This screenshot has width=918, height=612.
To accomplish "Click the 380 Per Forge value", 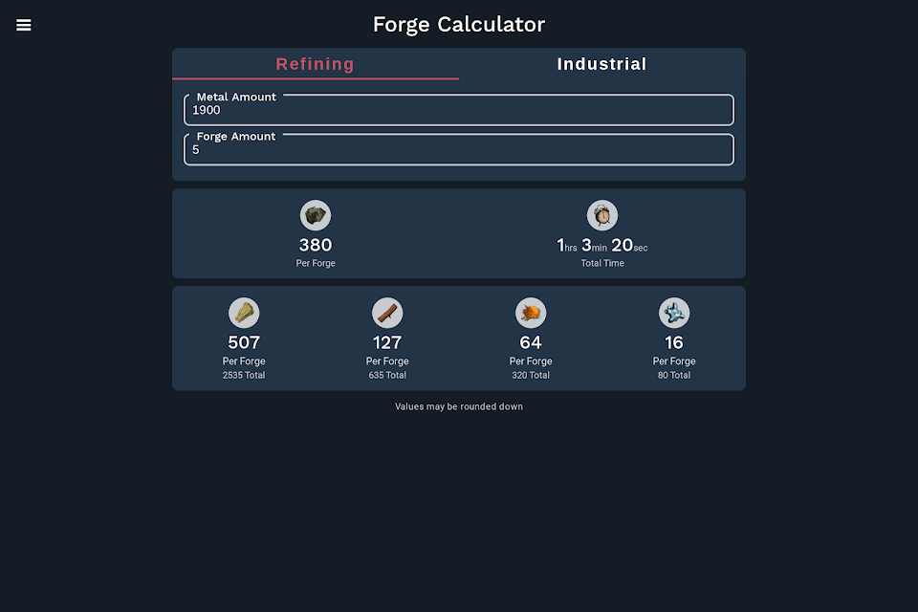I will [316, 245].
